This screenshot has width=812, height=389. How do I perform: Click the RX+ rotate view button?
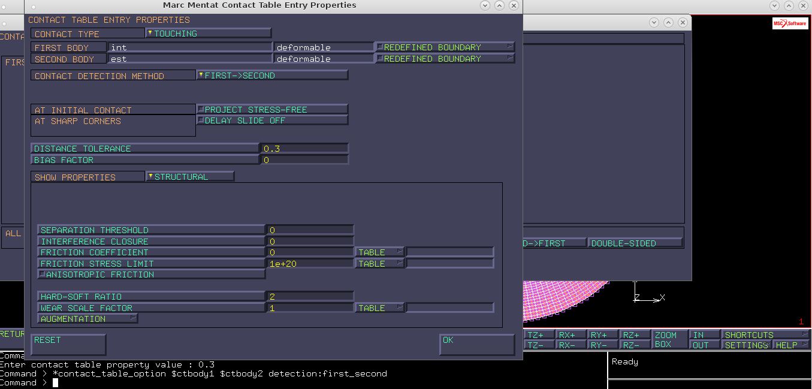point(570,335)
